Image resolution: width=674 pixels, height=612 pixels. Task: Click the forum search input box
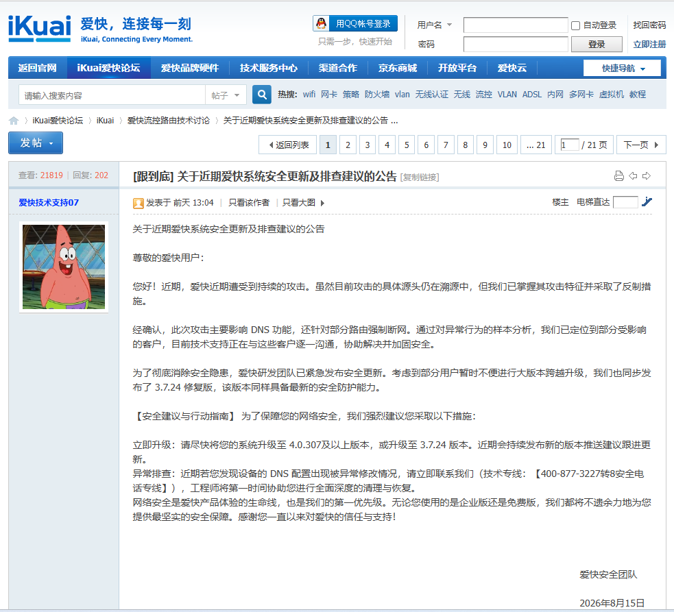tap(112, 95)
